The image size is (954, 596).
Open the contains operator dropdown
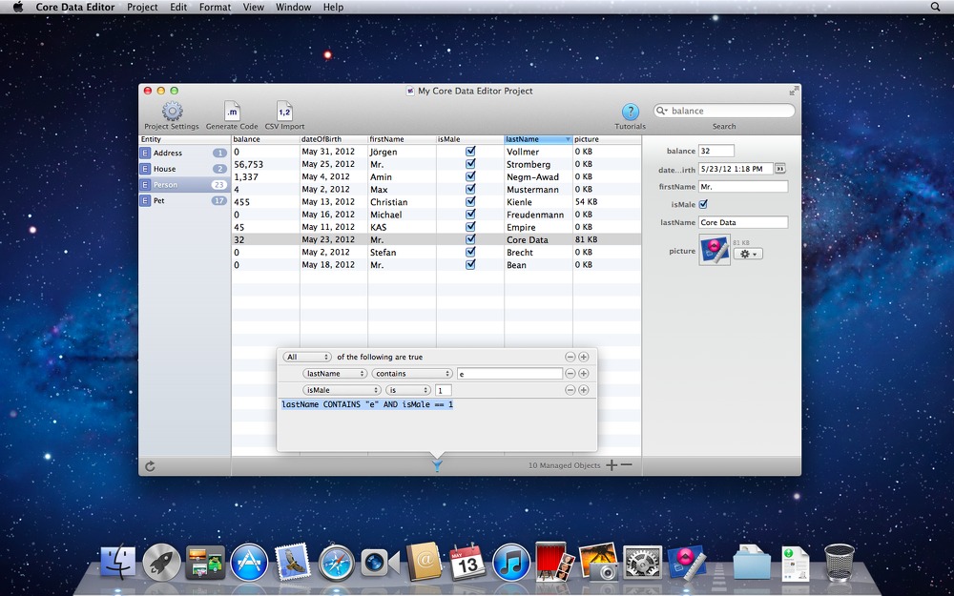(412, 374)
